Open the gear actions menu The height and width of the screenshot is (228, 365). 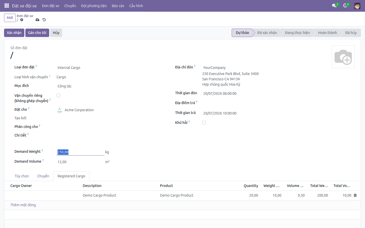22,20
